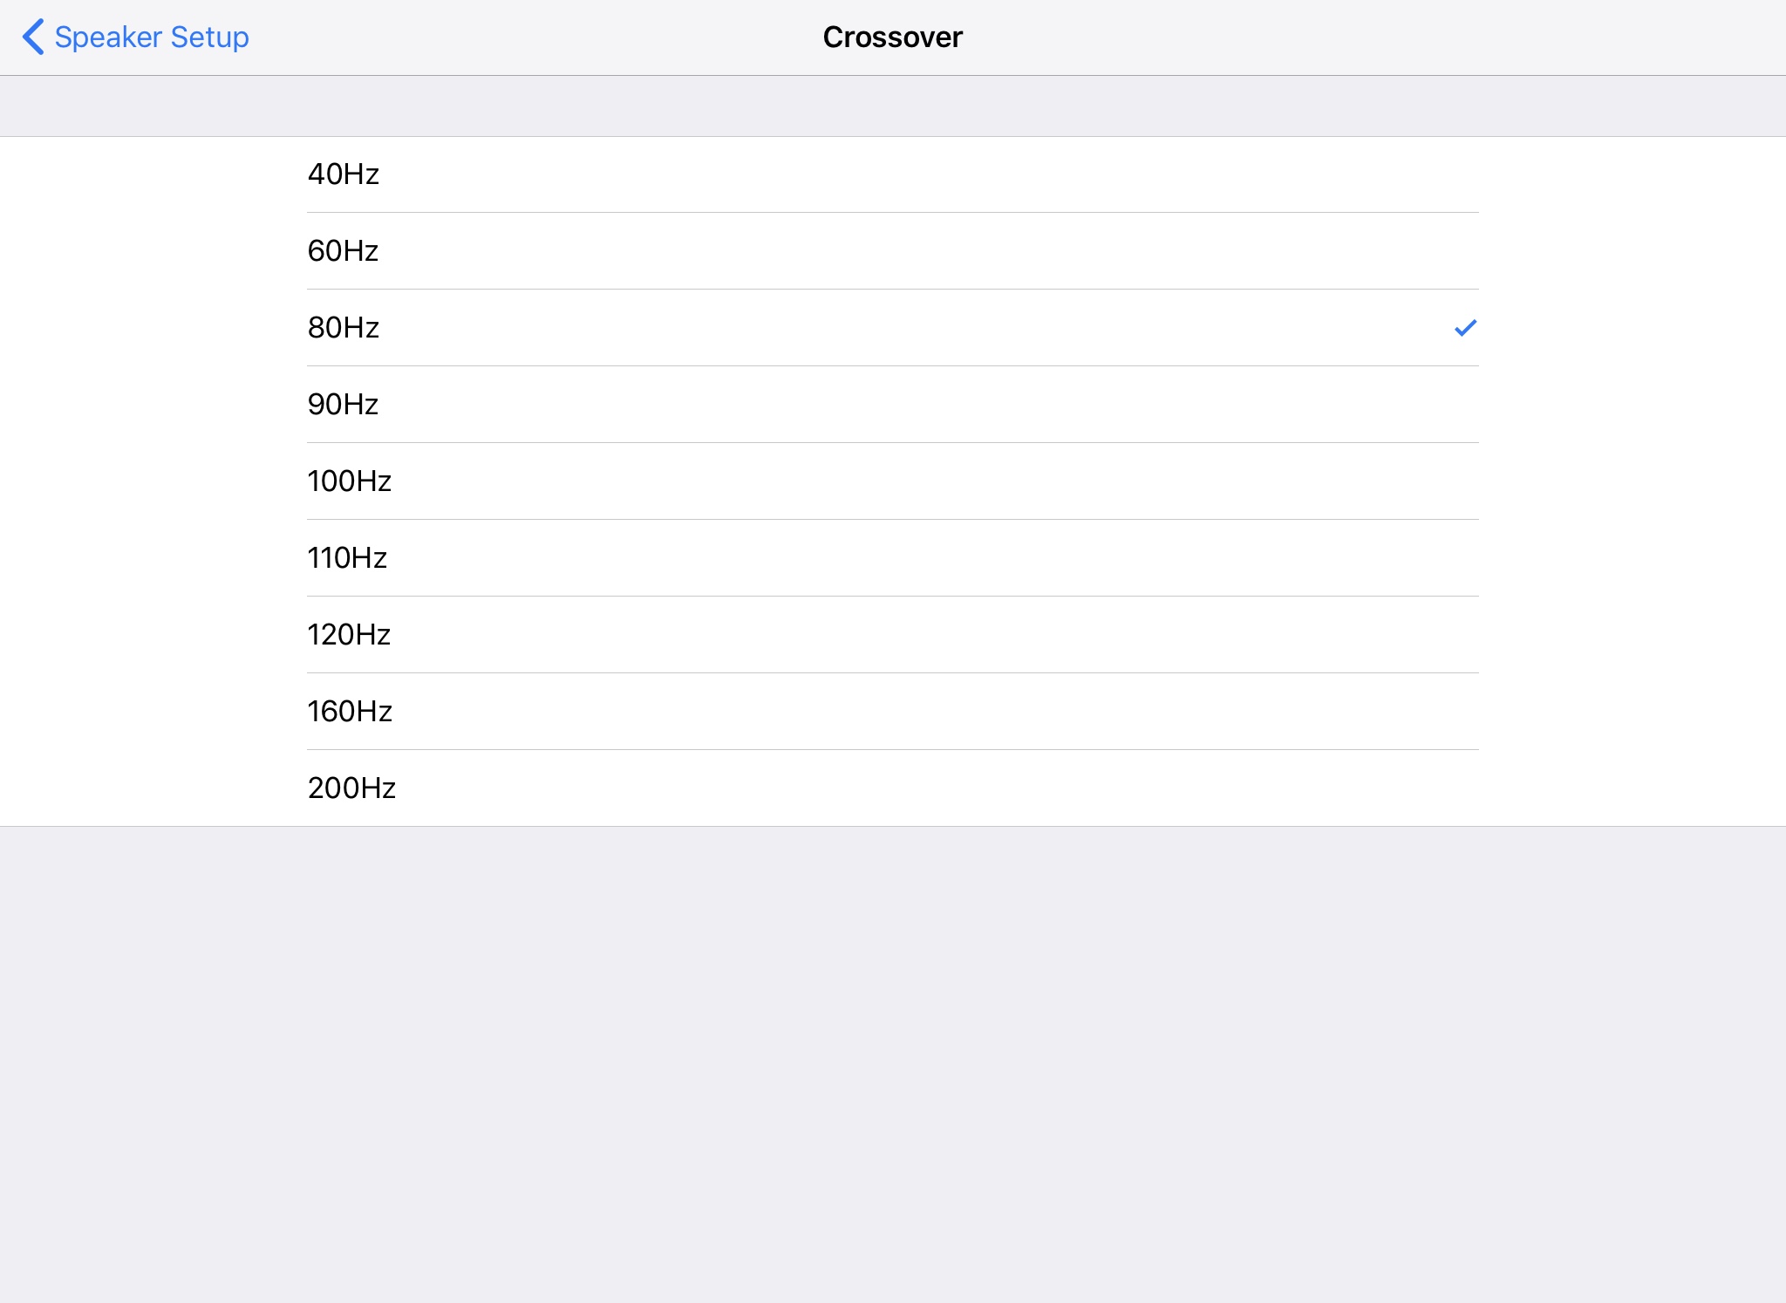
Task: Switch crossover to 110Hz
Action: pos(347,558)
